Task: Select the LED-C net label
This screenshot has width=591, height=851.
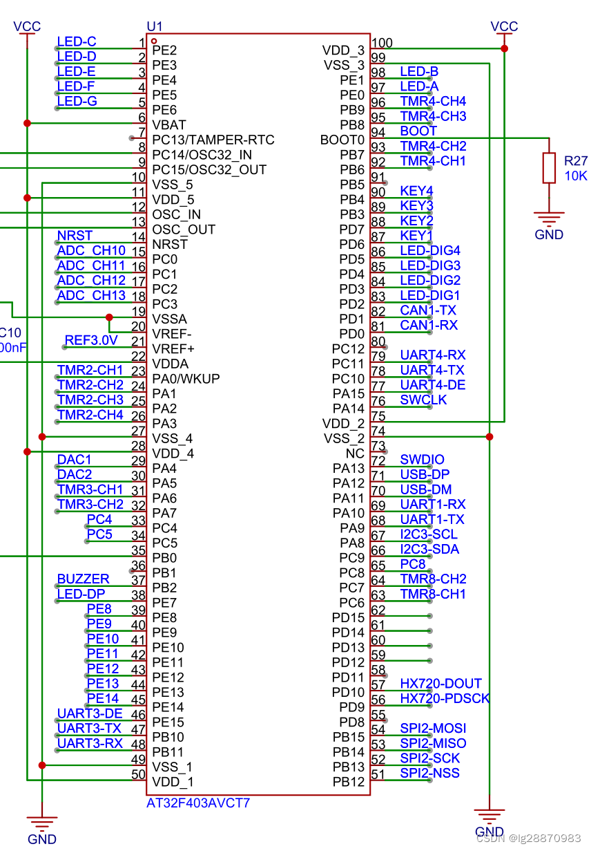Action: click(x=75, y=41)
